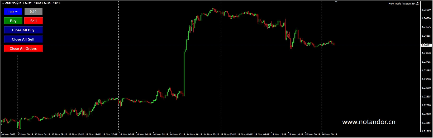This screenshot has width=433, height=138.
Task: Click the 14 Nov 12:15 time label
Action: [178, 135]
